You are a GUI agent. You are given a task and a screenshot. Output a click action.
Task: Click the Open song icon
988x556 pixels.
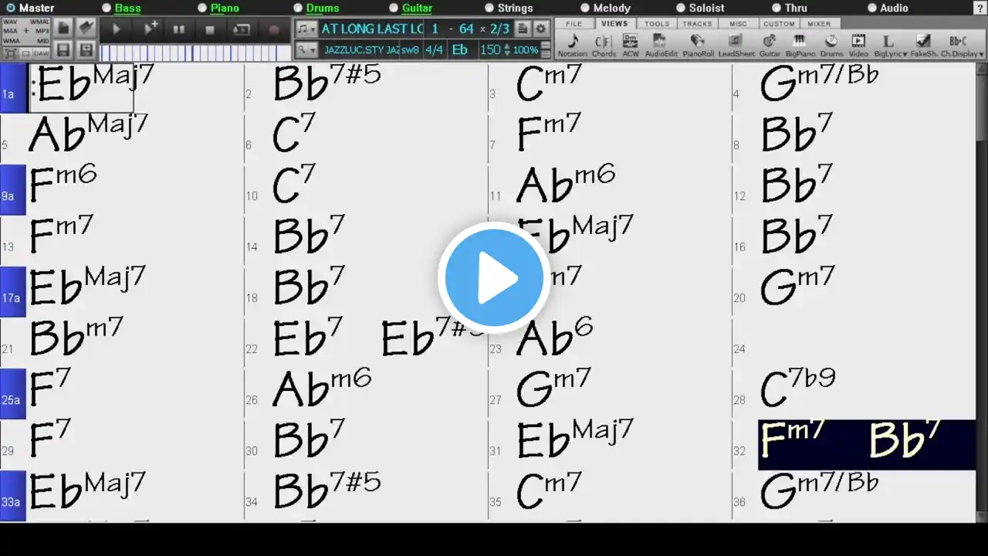point(86,29)
